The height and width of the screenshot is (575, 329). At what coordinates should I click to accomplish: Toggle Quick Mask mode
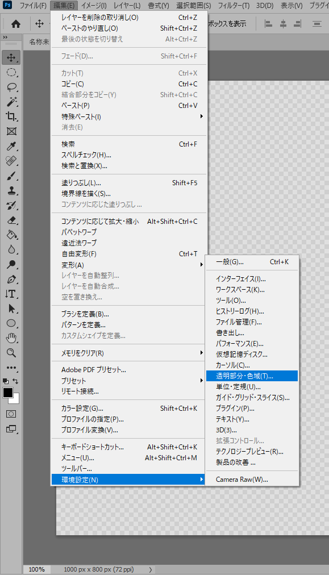pos(11,414)
